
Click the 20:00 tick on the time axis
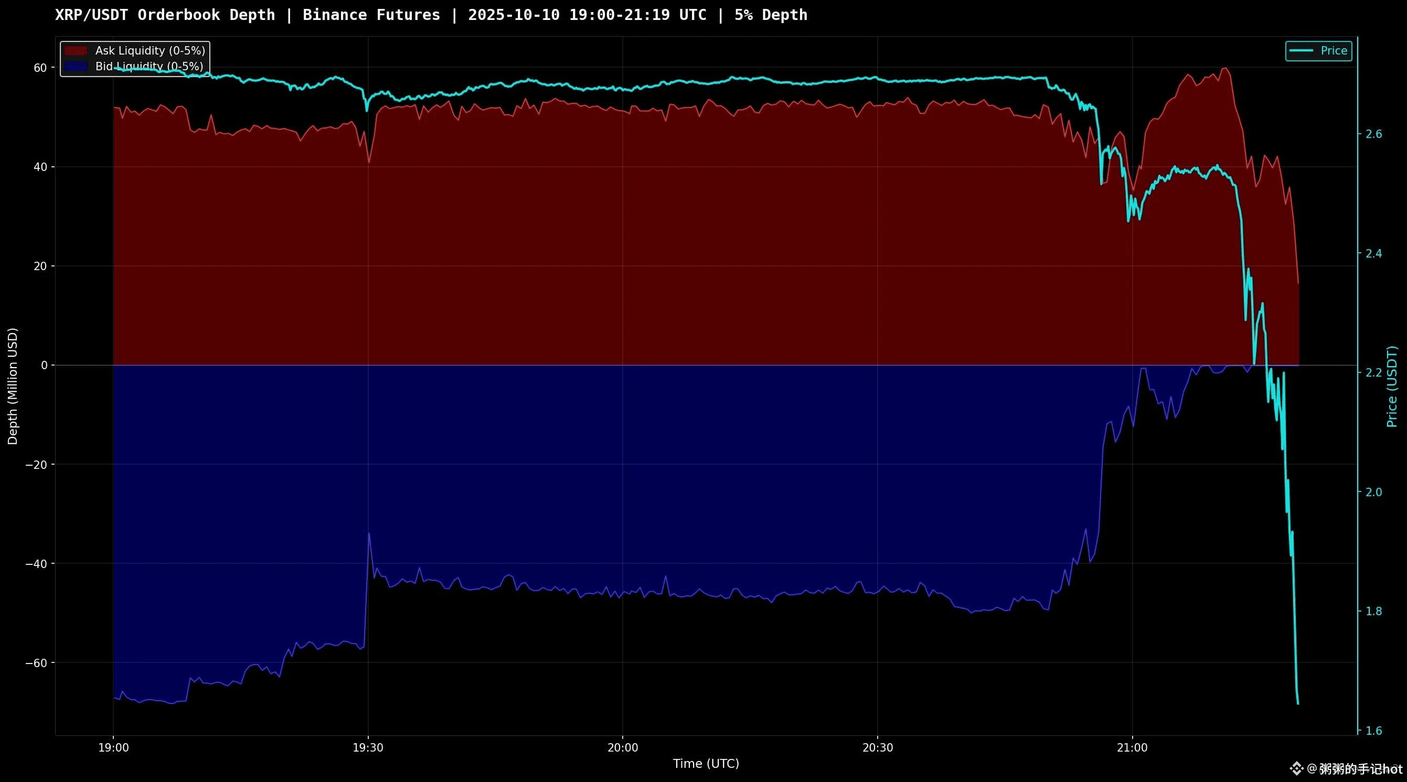coord(623,747)
